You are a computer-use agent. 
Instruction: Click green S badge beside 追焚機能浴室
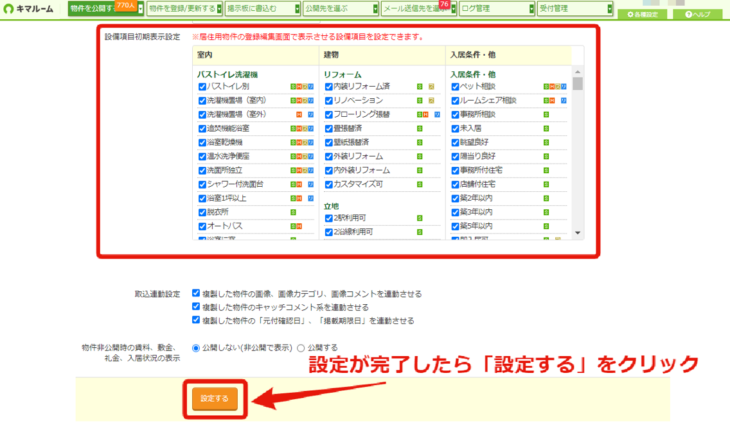click(293, 128)
